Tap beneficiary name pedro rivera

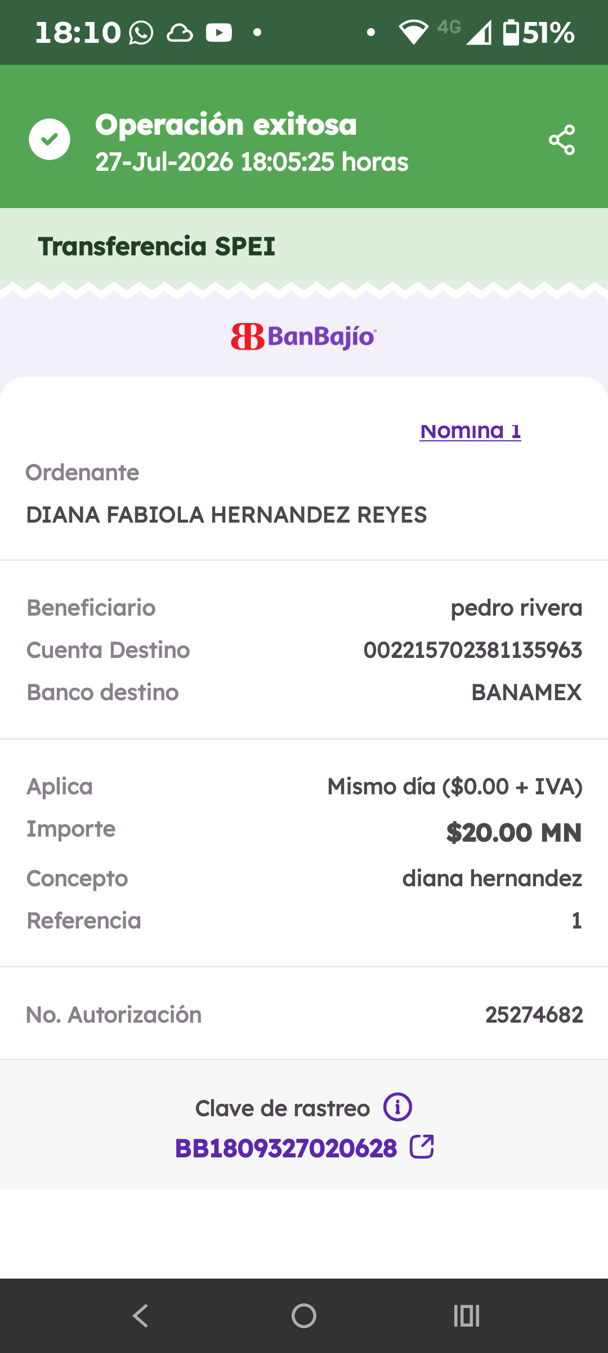click(x=516, y=608)
